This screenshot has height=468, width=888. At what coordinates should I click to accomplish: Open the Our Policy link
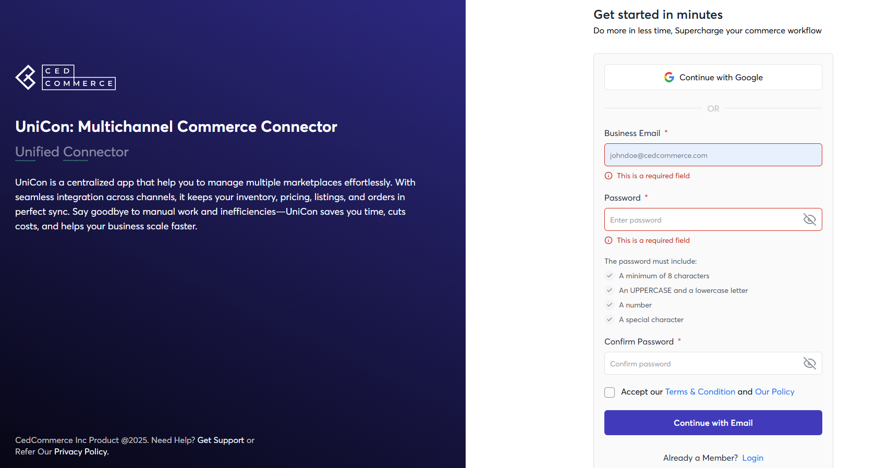point(774,392)
